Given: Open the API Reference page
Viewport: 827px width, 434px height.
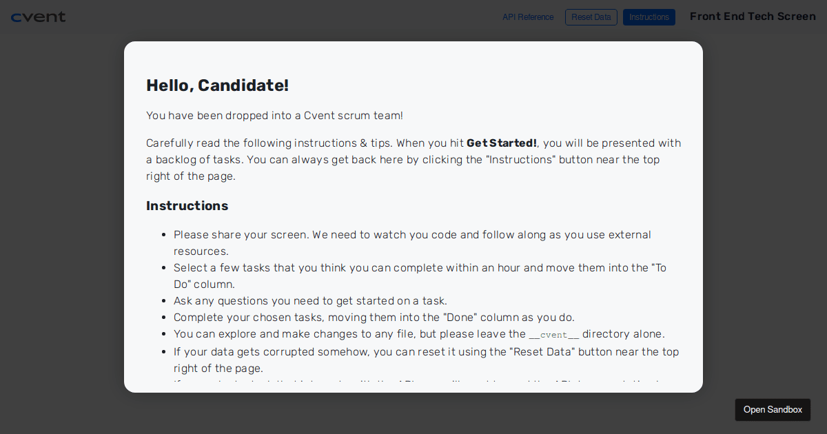Looking at the screenshot, I should pos(528,17).
